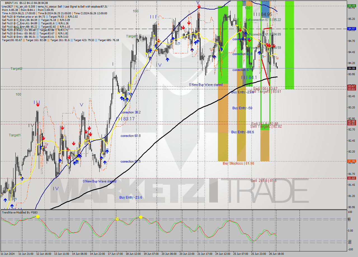Click the 'Sell 161.8 | 82.88' label

tap(265, 123)
